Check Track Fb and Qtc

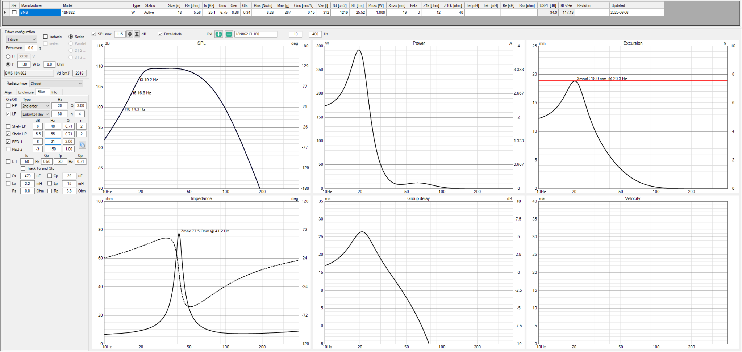(x=23, y=168)
